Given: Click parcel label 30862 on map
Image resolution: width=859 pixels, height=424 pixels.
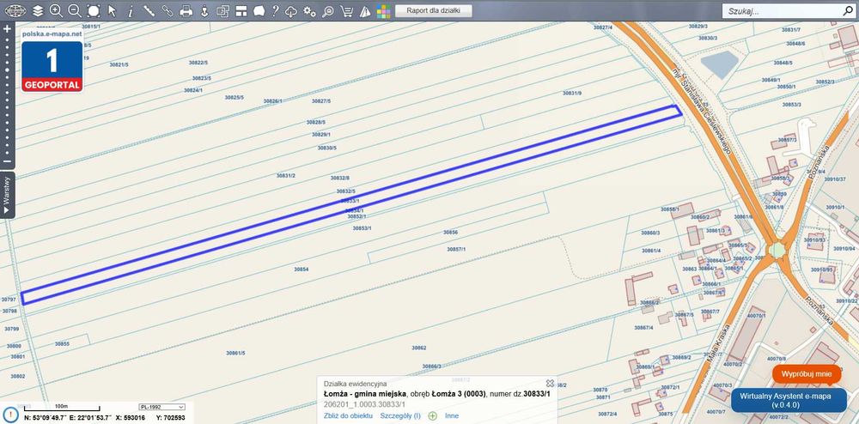Looking at the screenshot, I should pyautogui.click(x=419, y=348).
